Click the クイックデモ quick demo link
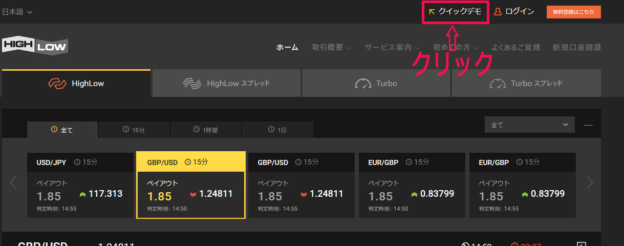The width and height of the screenshot is (624, 246). [x=455, y=12]
